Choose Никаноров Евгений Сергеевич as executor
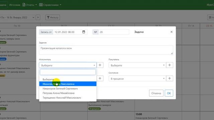Viewport: 214px width, 120px height. 68,89
